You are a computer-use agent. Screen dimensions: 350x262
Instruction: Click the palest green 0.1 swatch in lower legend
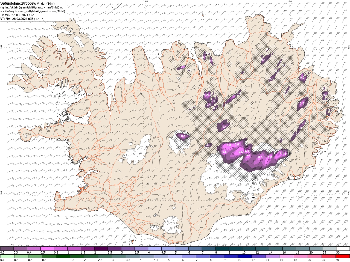point(7,256)
